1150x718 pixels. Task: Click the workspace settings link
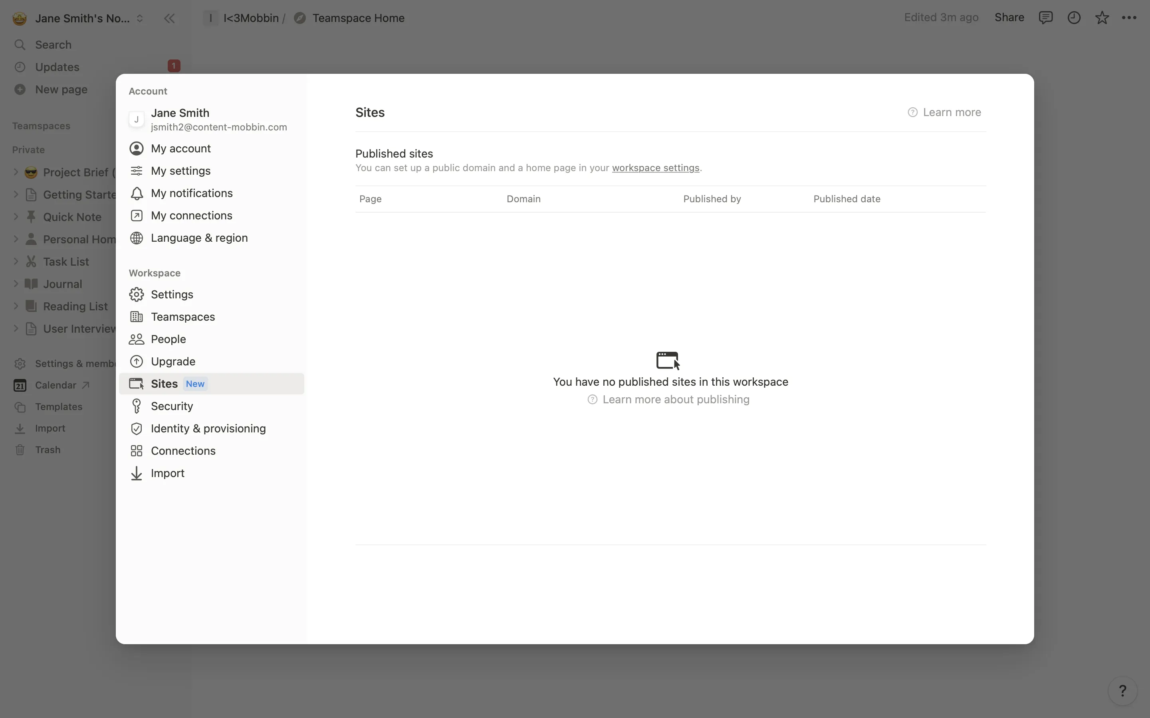(655, 168)
